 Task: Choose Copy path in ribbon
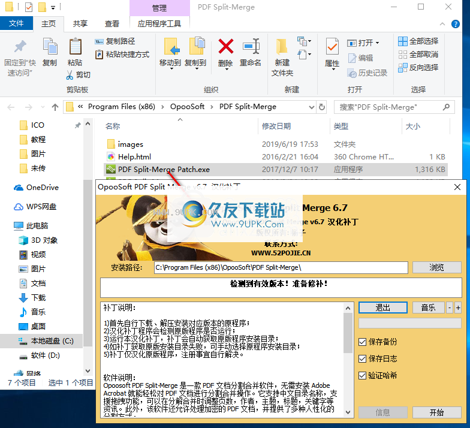(x=115, y=41)
